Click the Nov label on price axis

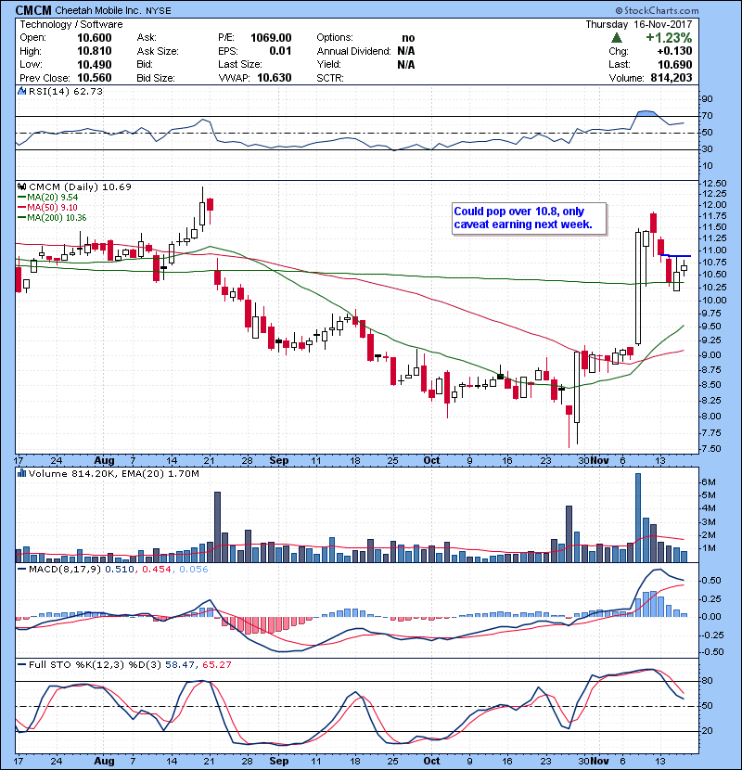pyautogui.click(x=600, y=461)
